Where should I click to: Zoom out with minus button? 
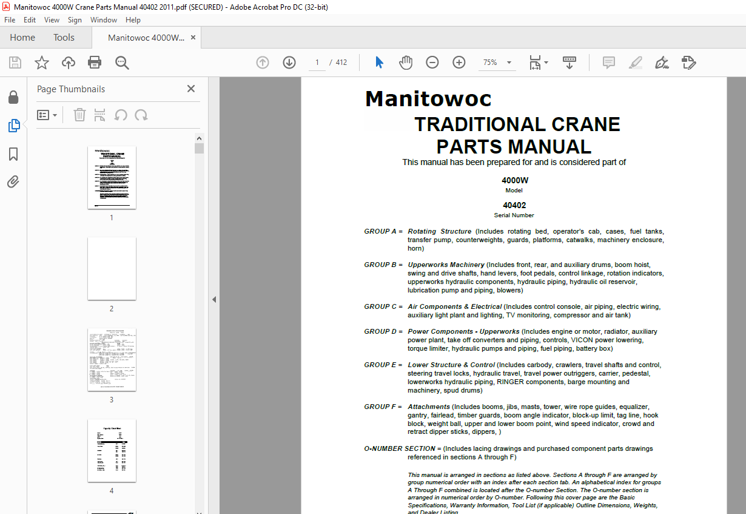tap(432, 63)
